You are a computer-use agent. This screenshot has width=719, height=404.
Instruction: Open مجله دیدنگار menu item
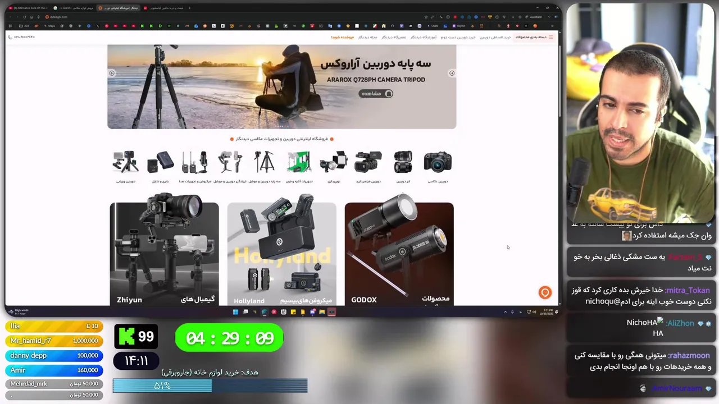click(367, 37)
